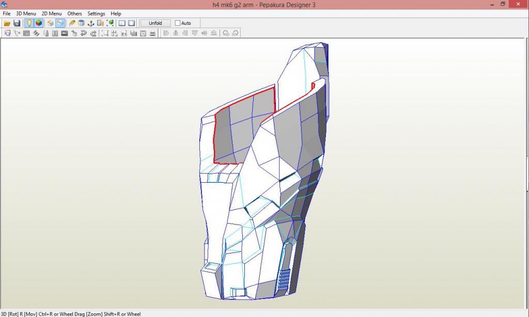This screenshot has height=317, width=529.
Task: Click the four-corner arrange parts icon
Action: (115, 33)
